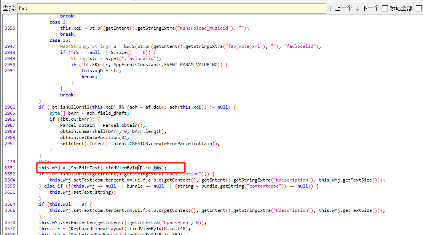Click line number 226 in the gutter
The width and height of the screenshot is (423, 235).
11,162
